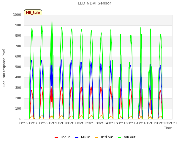Click the tallest green NIR out peak on Oct 9
Image resolution: width=190 pixels, height=143 pixels.
(x=52, y=21)
